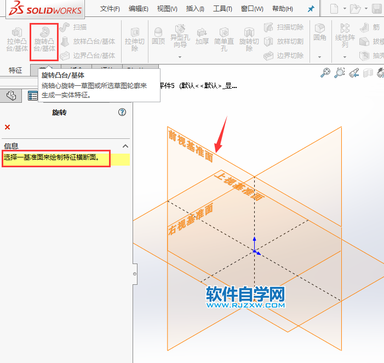This screenshot has width=384, height=363.
Task: Click the Dome (圆顶) tool
Action: pos(158,36)
